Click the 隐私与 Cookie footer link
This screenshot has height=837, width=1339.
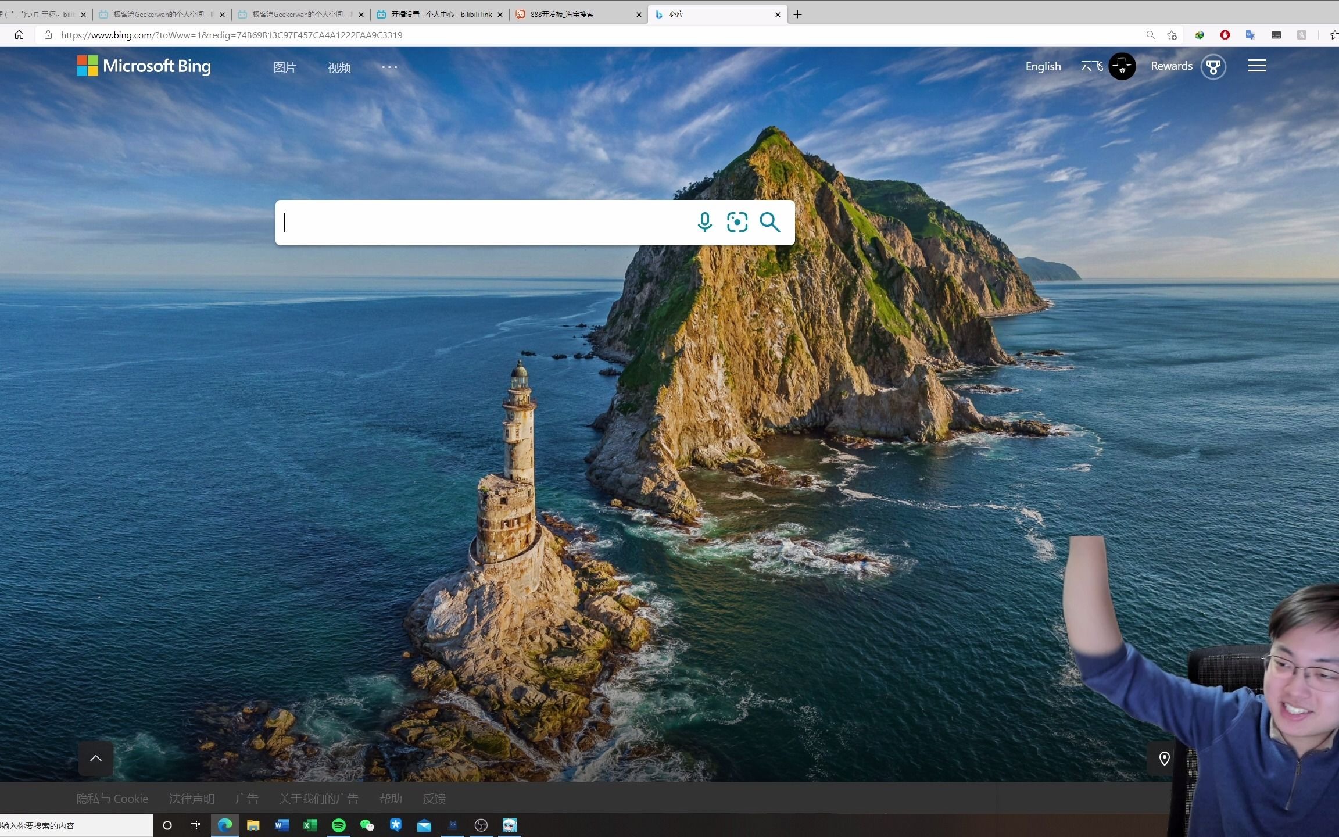112,799
